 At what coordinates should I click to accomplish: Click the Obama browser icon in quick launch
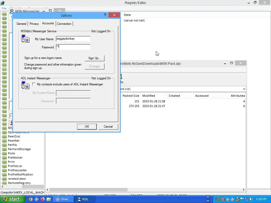point(37,199)
